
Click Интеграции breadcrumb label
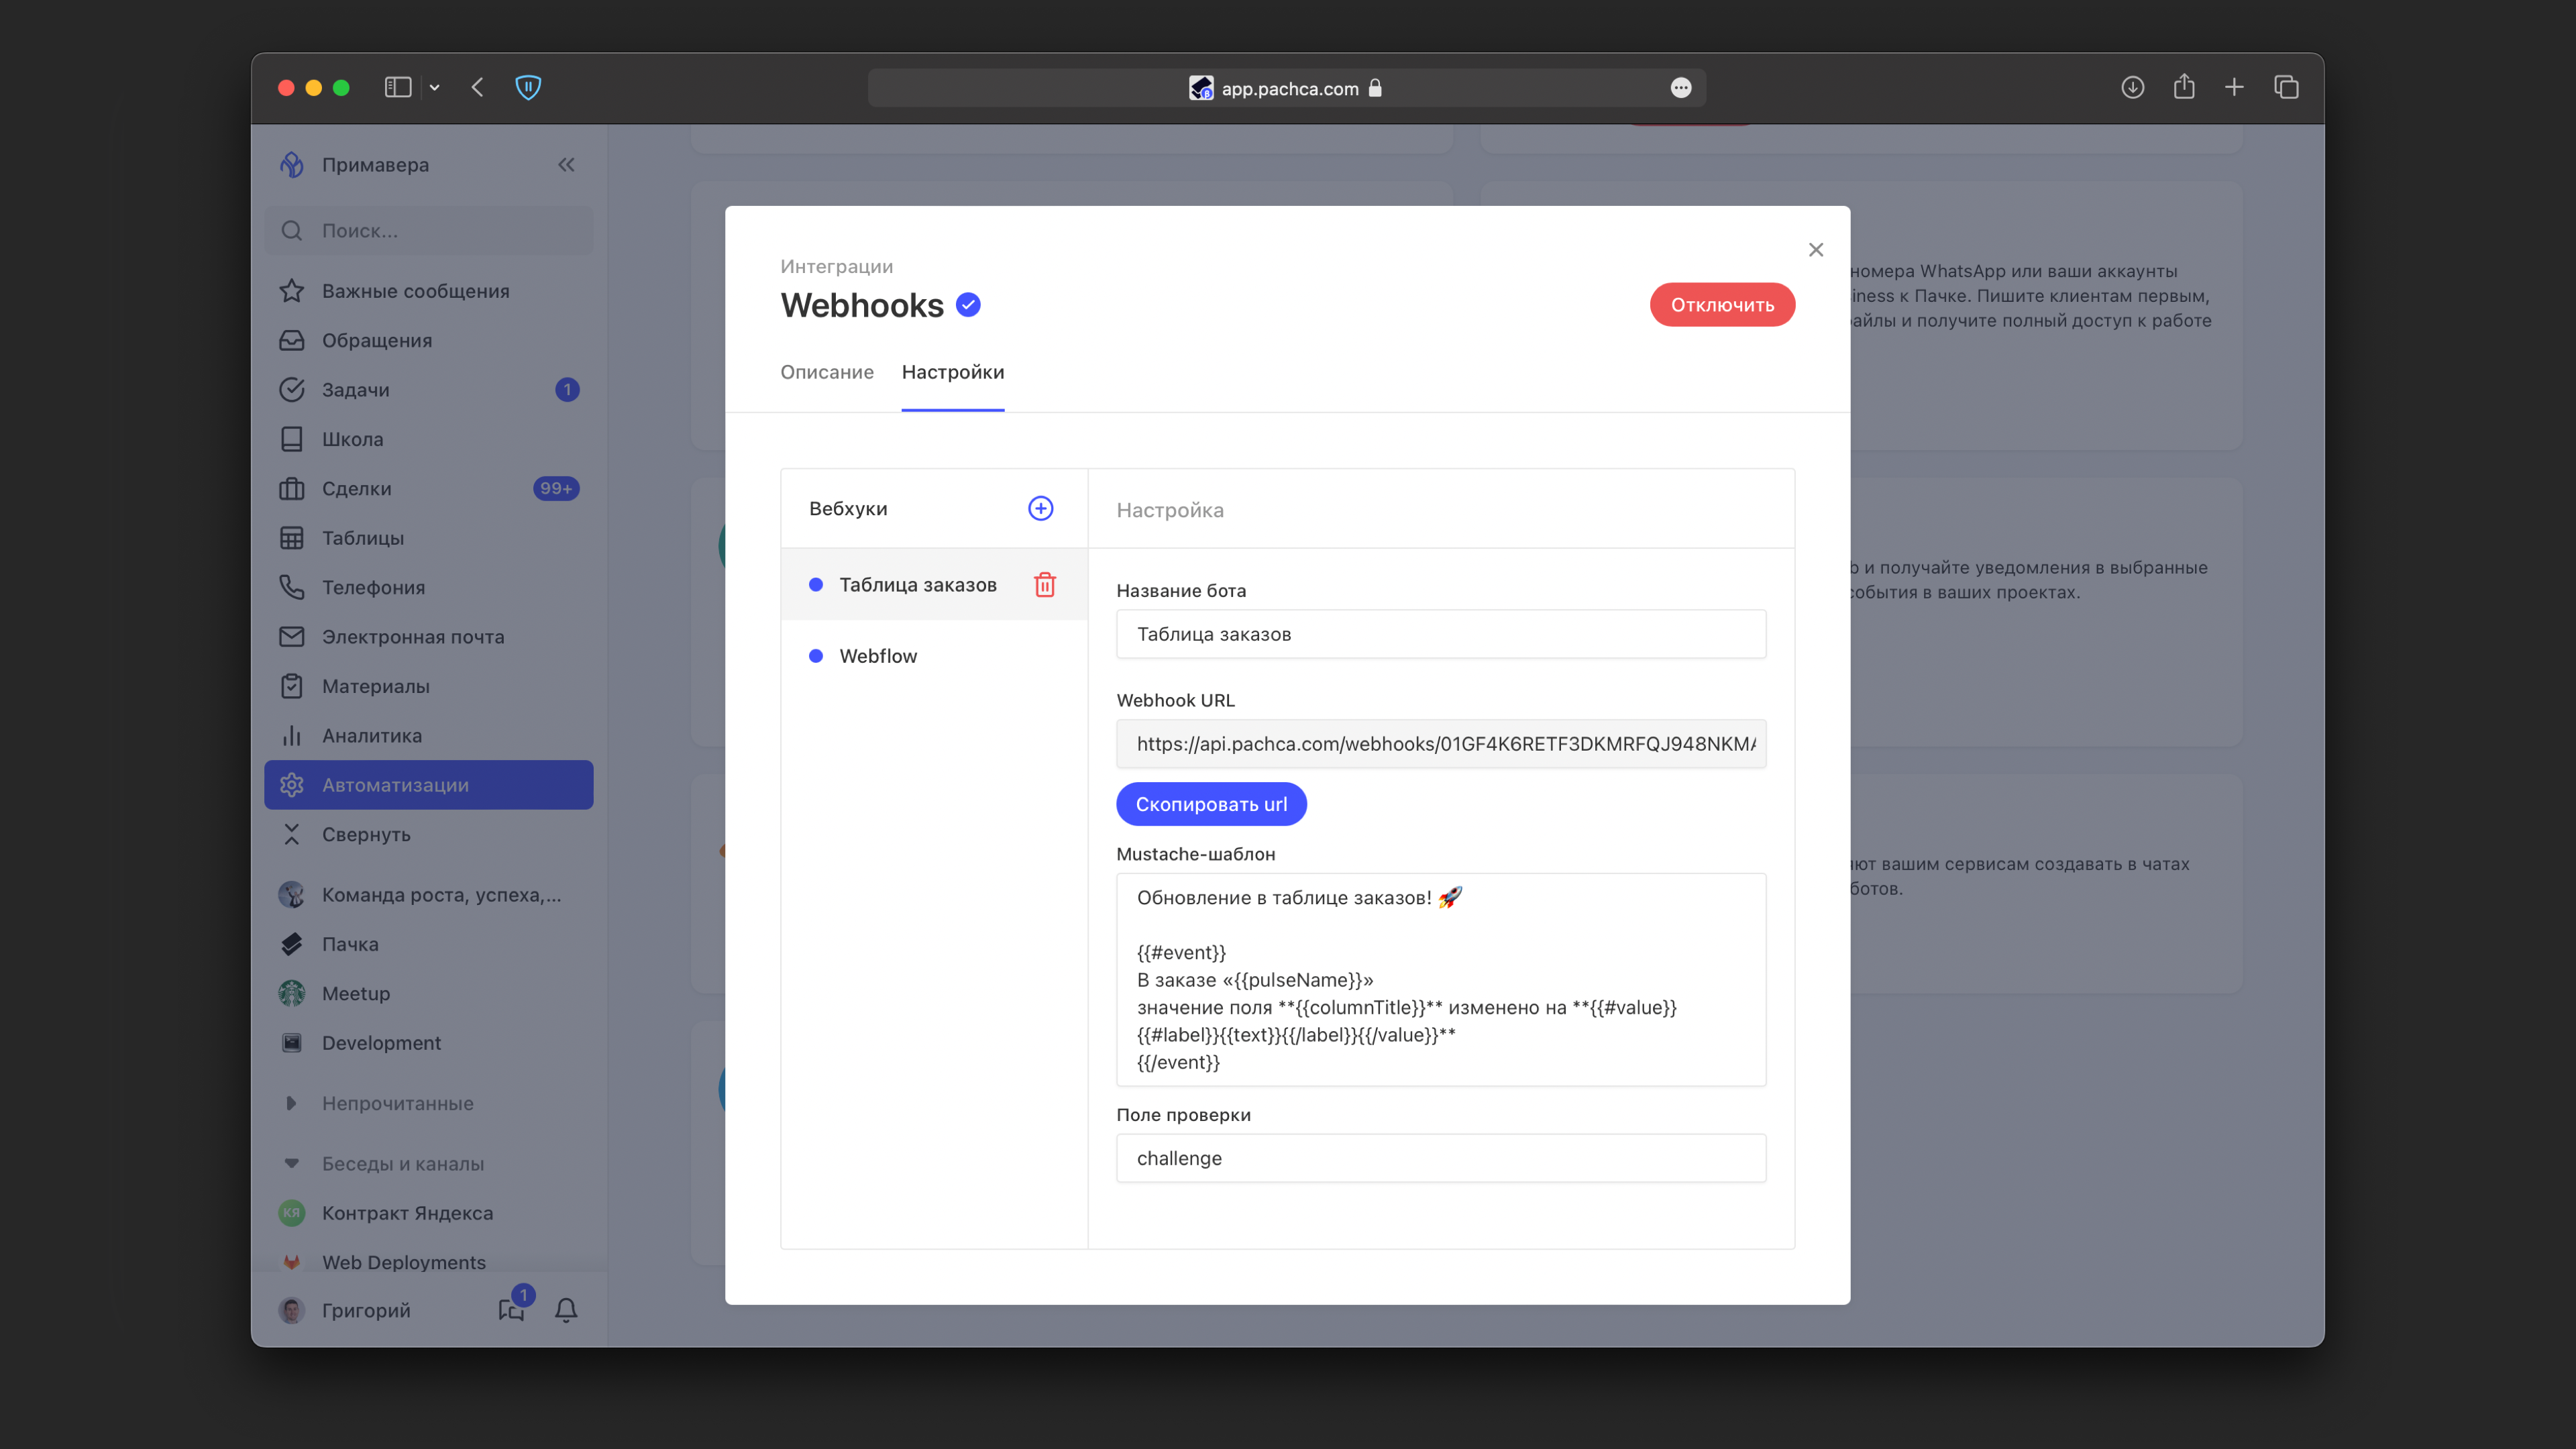point(836,266)
